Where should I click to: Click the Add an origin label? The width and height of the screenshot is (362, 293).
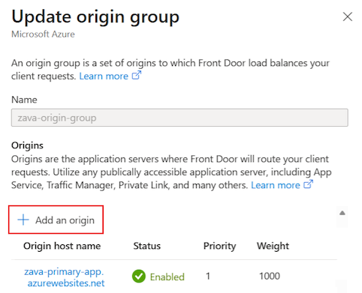point(65,220)
